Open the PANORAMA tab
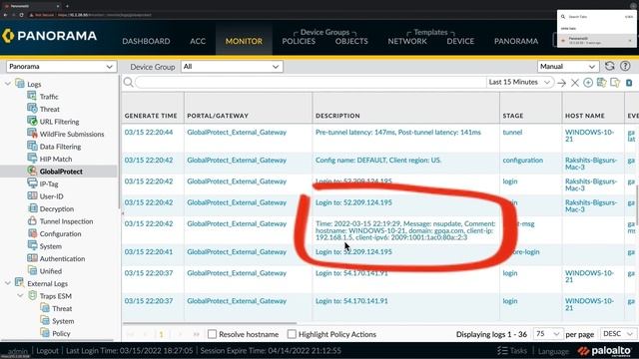 pos(516,41)
